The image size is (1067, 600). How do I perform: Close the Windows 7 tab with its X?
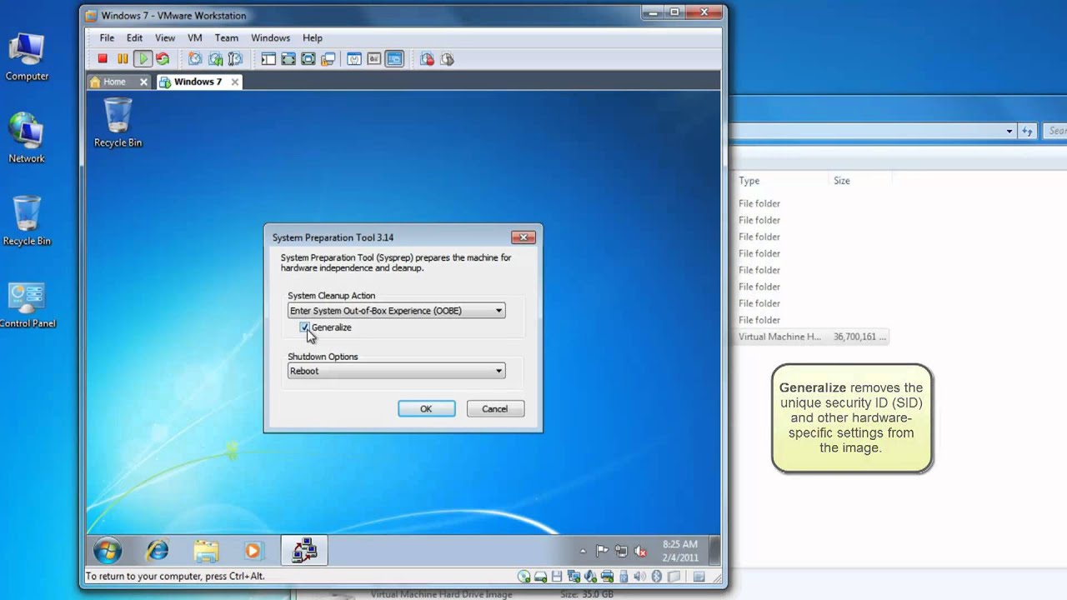click(235, 82)
